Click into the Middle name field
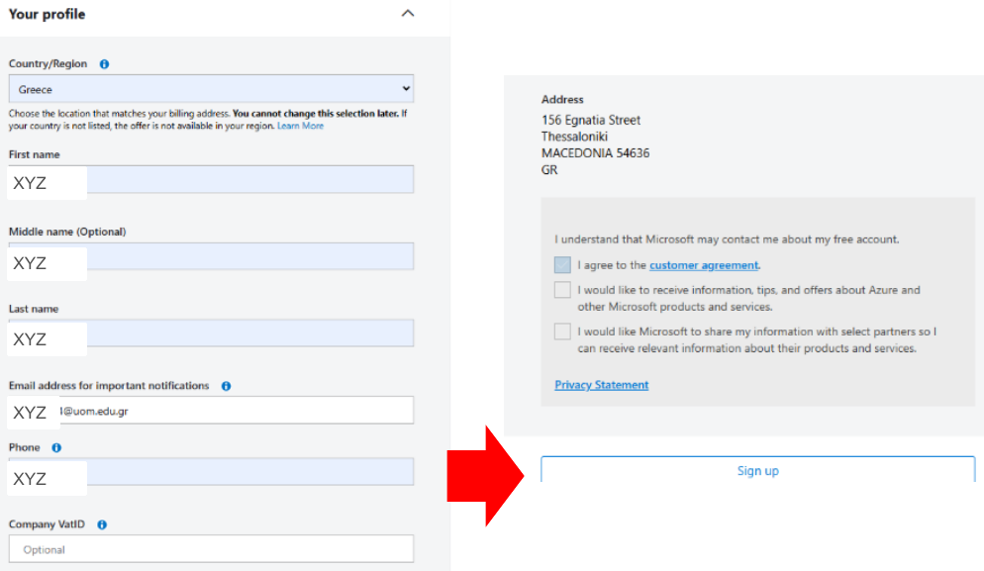 211,256
